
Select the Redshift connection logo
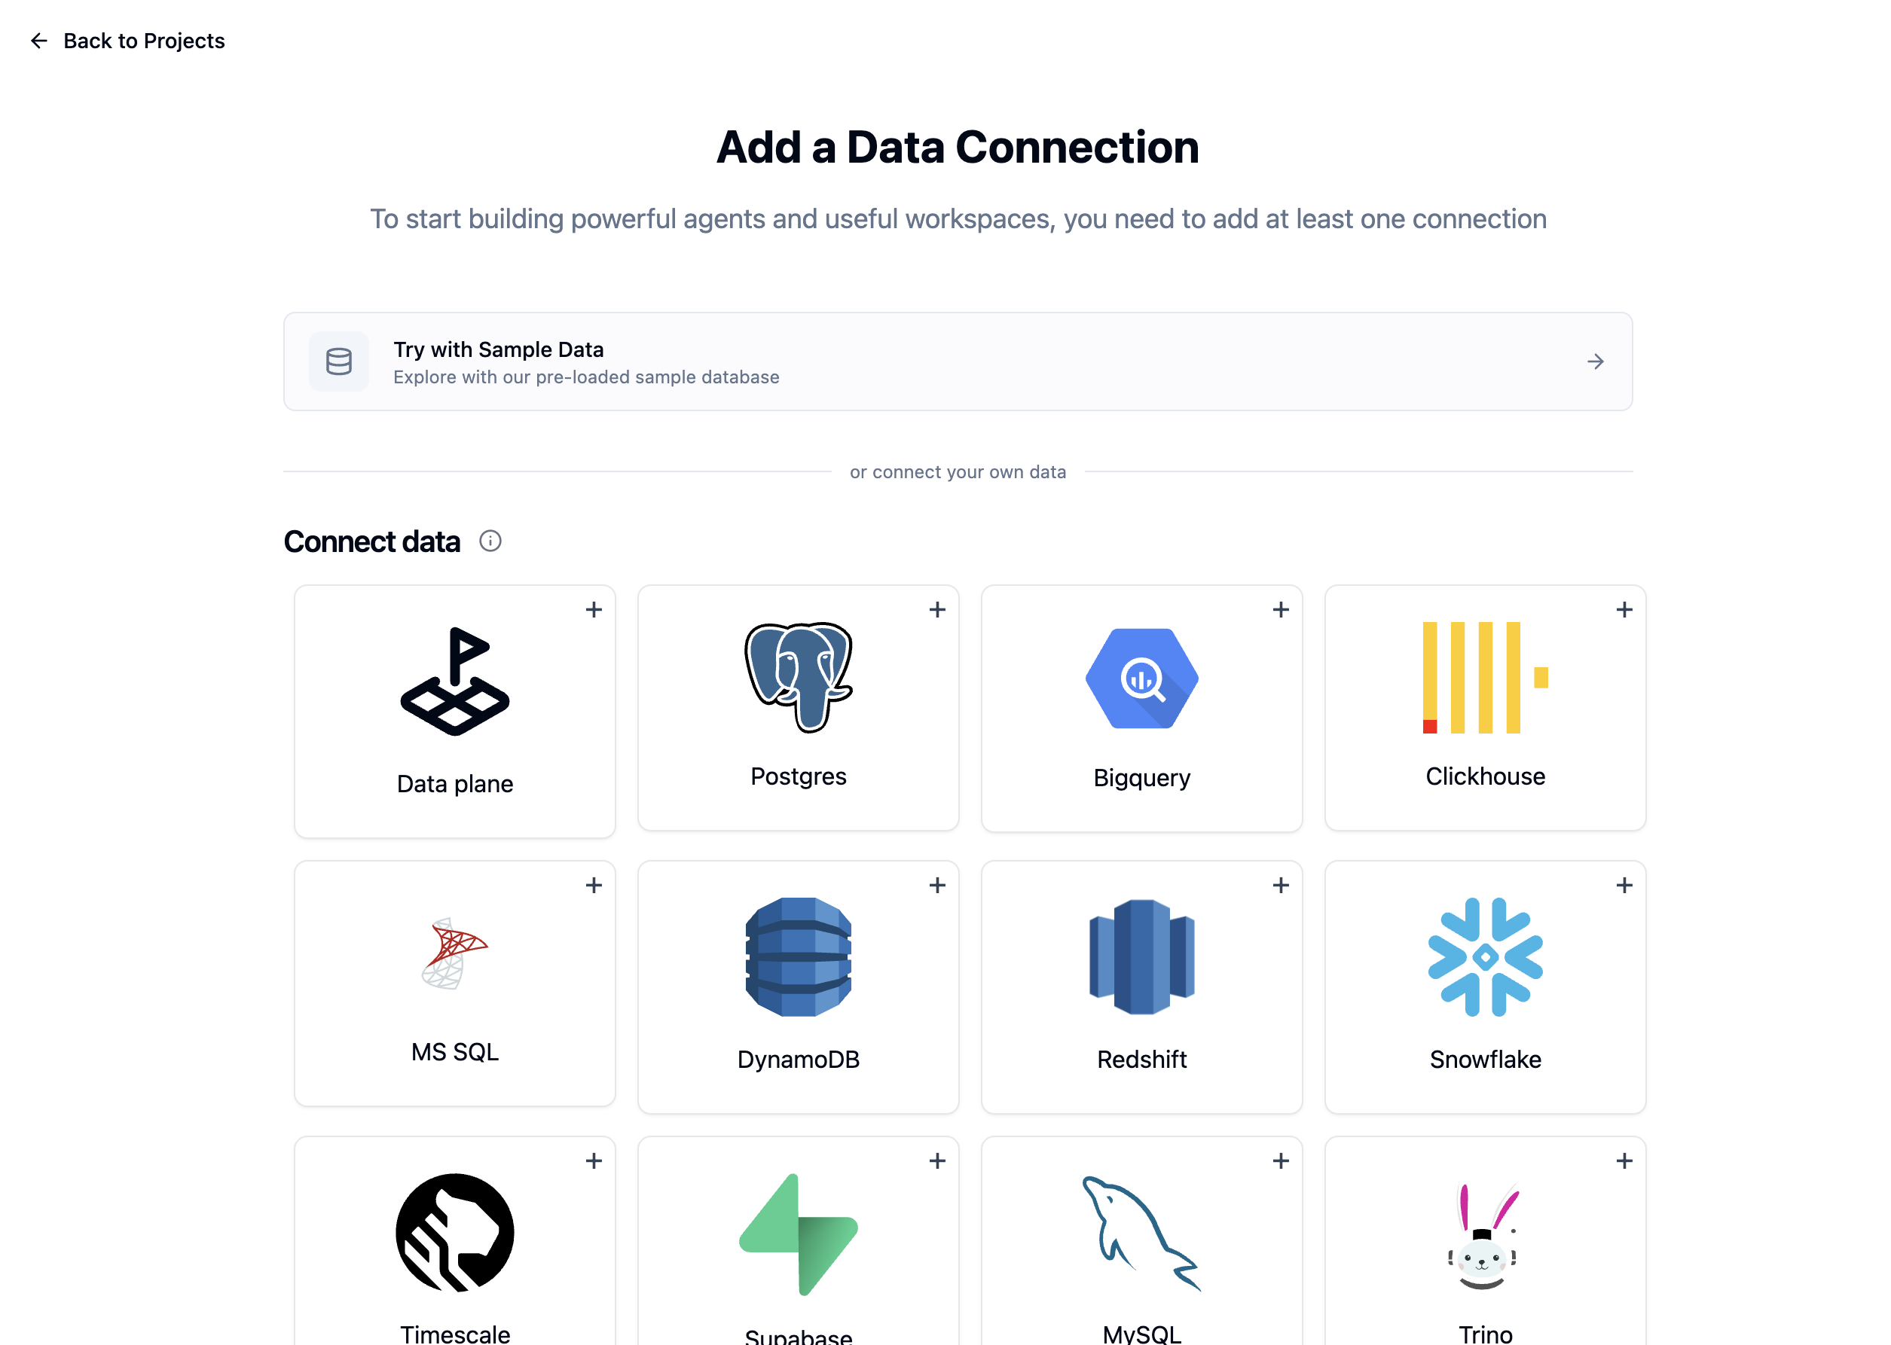(1141, 958)
